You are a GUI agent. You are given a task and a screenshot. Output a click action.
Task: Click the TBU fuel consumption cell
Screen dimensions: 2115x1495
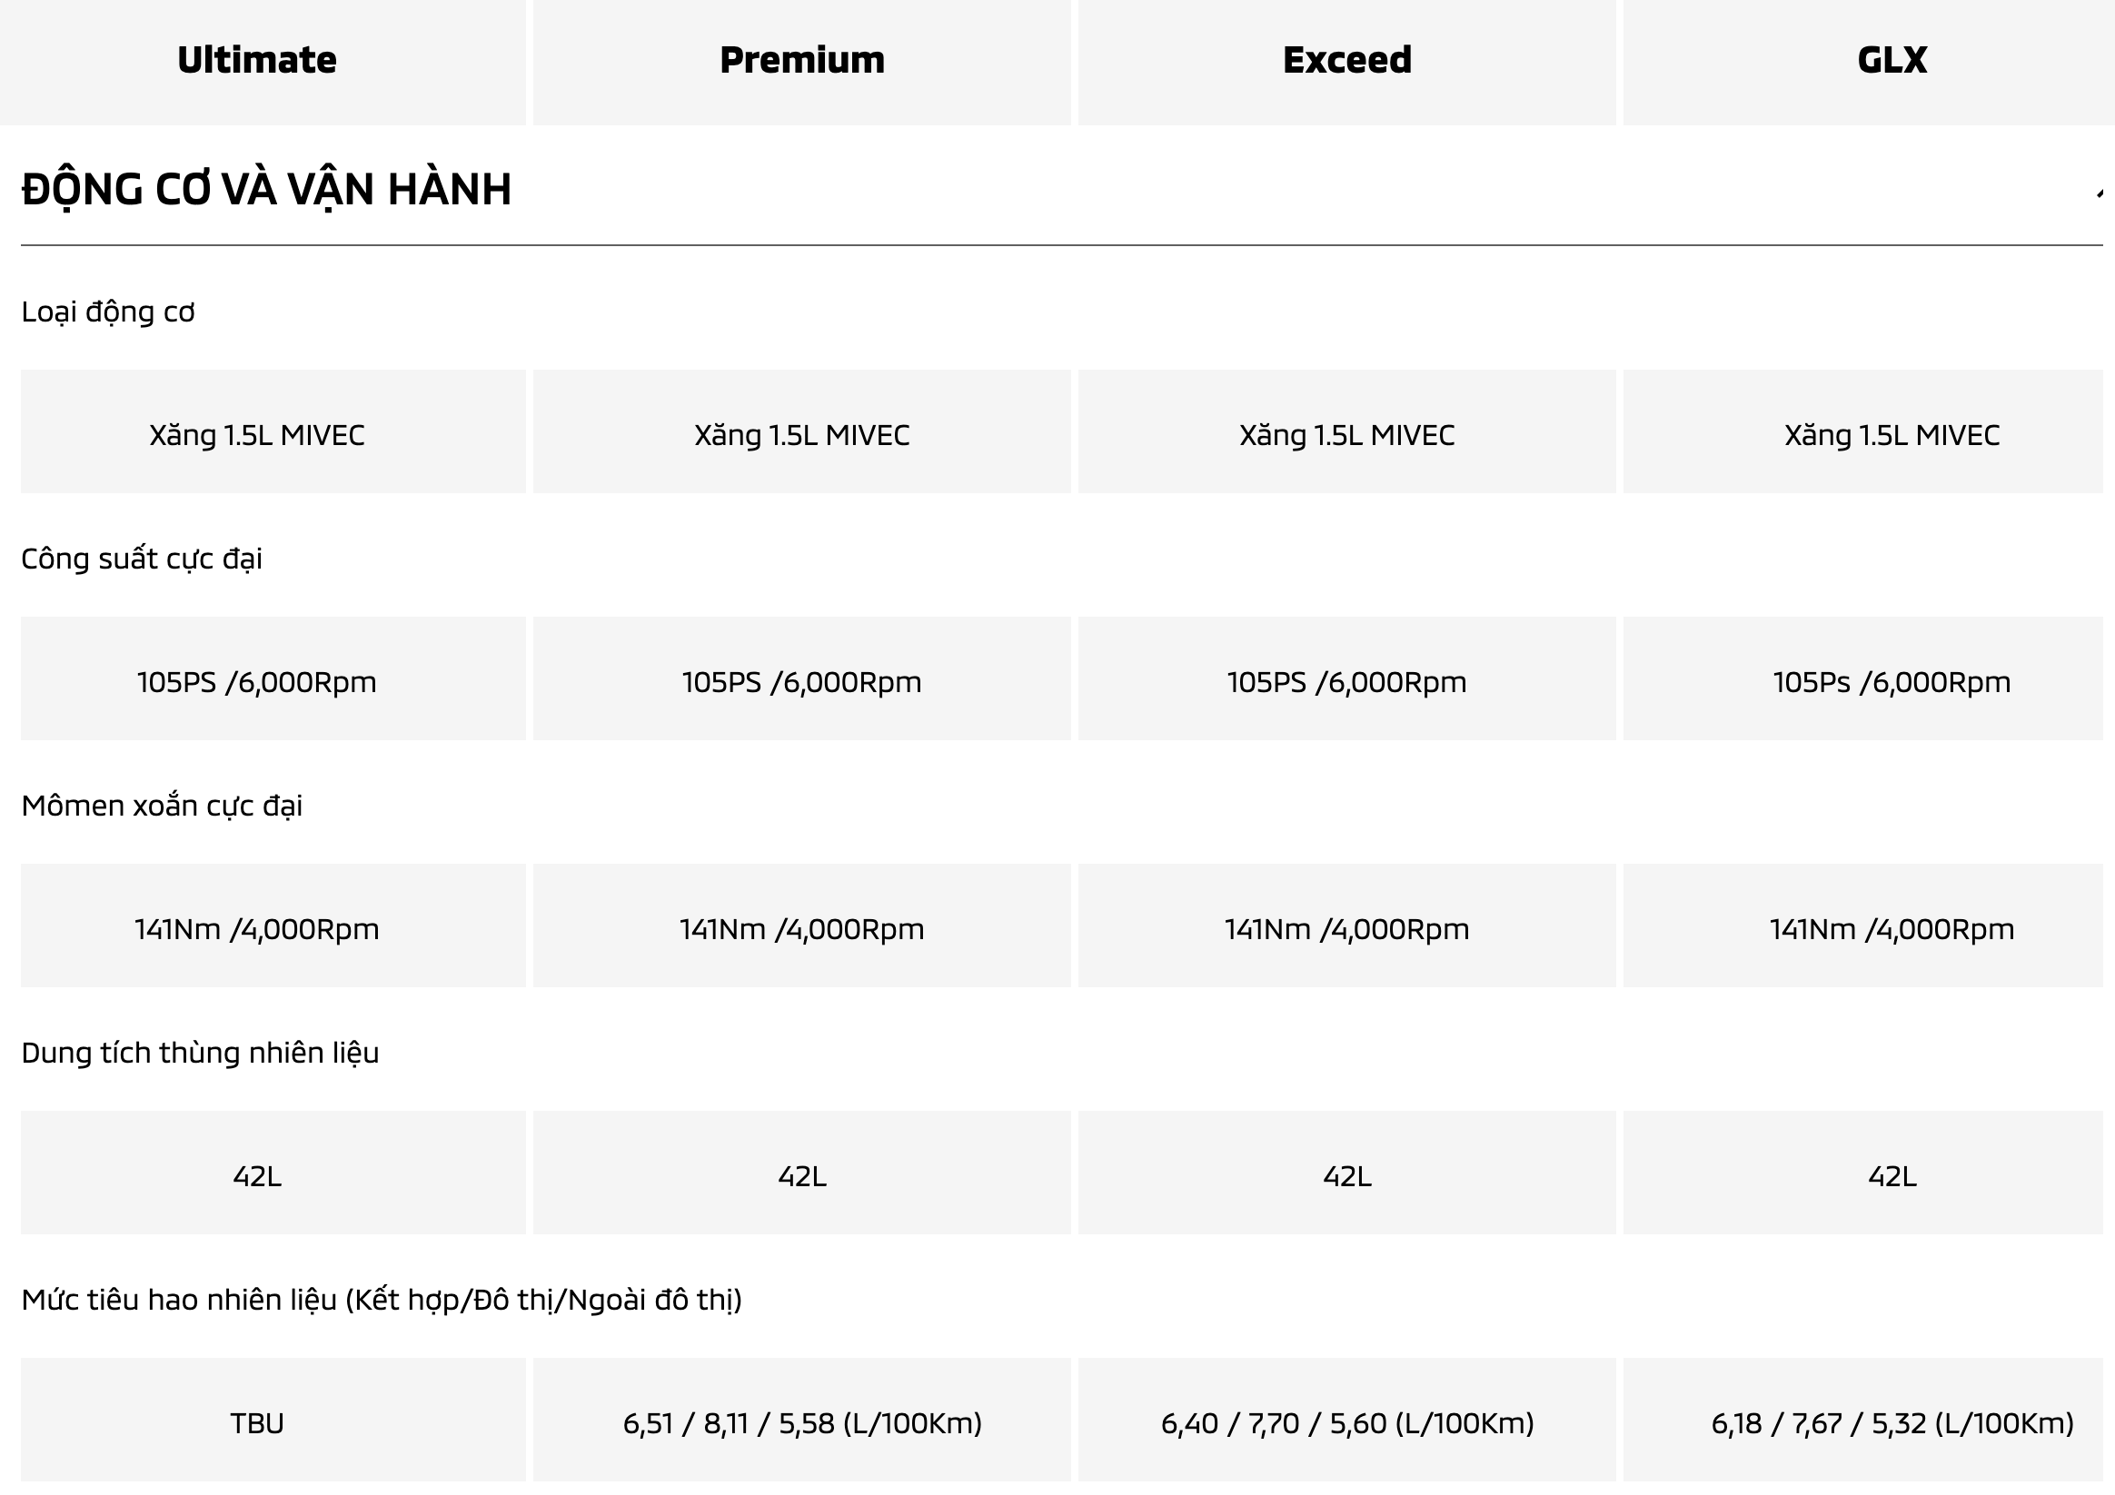(x=257, y=1423)
